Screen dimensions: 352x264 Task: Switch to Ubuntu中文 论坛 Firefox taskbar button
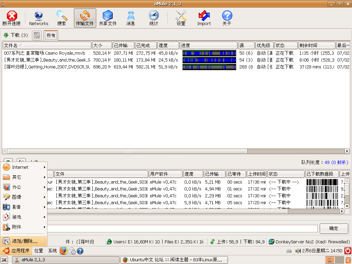[x=174, y=260]
